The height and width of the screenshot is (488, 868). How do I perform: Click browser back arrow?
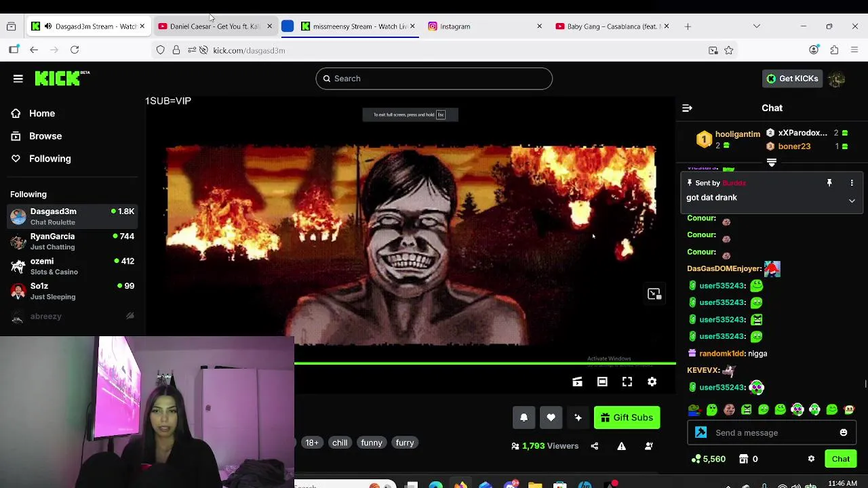34,50
